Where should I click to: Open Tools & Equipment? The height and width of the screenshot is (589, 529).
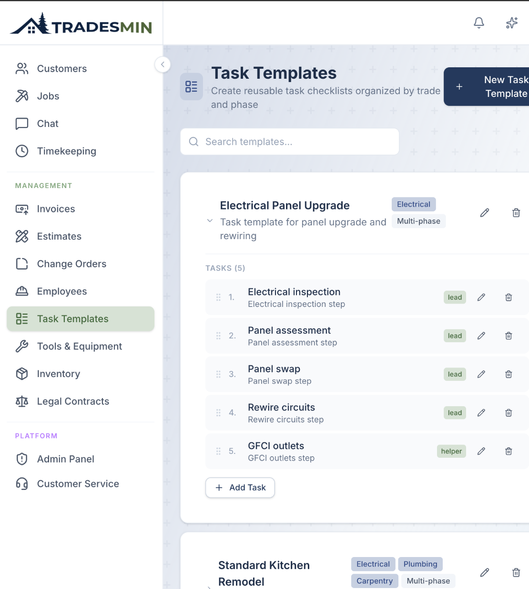click(x=81, y=346)
